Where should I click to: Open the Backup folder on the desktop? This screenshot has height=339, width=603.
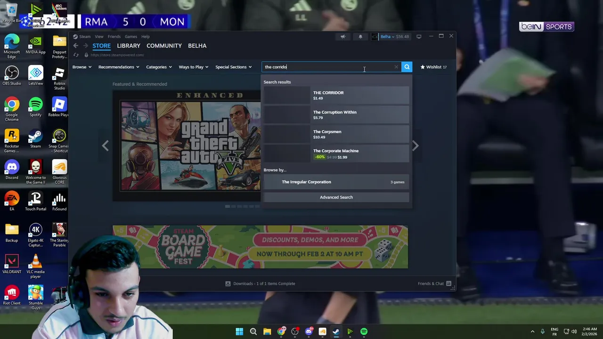point(12,233)
